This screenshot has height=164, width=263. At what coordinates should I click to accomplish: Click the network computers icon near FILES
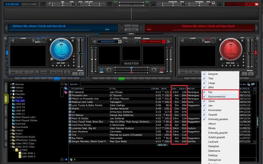(253, 84)
